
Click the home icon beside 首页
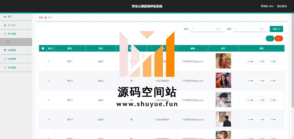click(x=5, y=17)
